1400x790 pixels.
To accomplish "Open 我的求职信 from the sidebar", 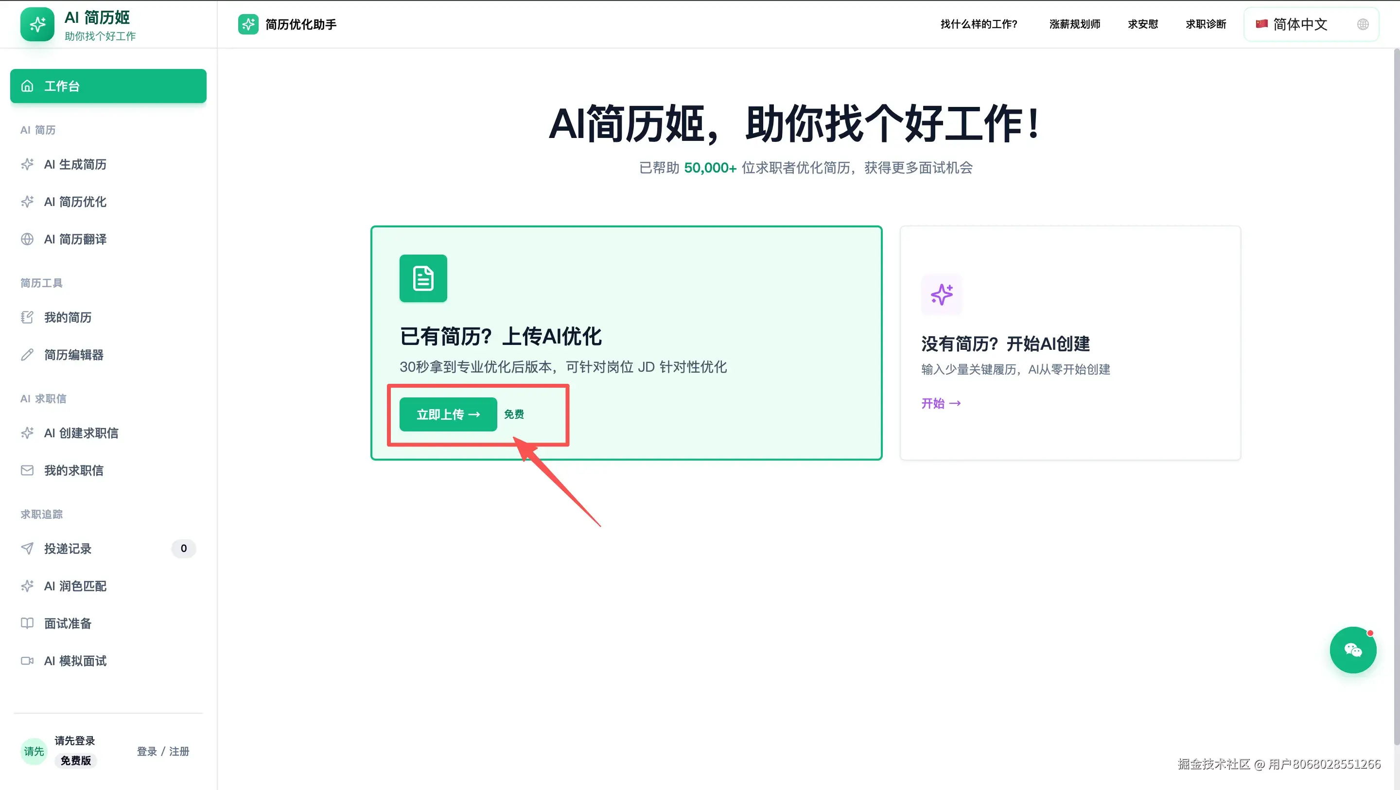I will (x=73, y=470).
